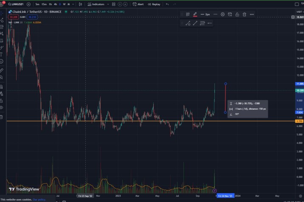The height and width of the screenshot is (202, 304).
Task: Switch to the 5m timeframe
Action: tap(37, 4)
